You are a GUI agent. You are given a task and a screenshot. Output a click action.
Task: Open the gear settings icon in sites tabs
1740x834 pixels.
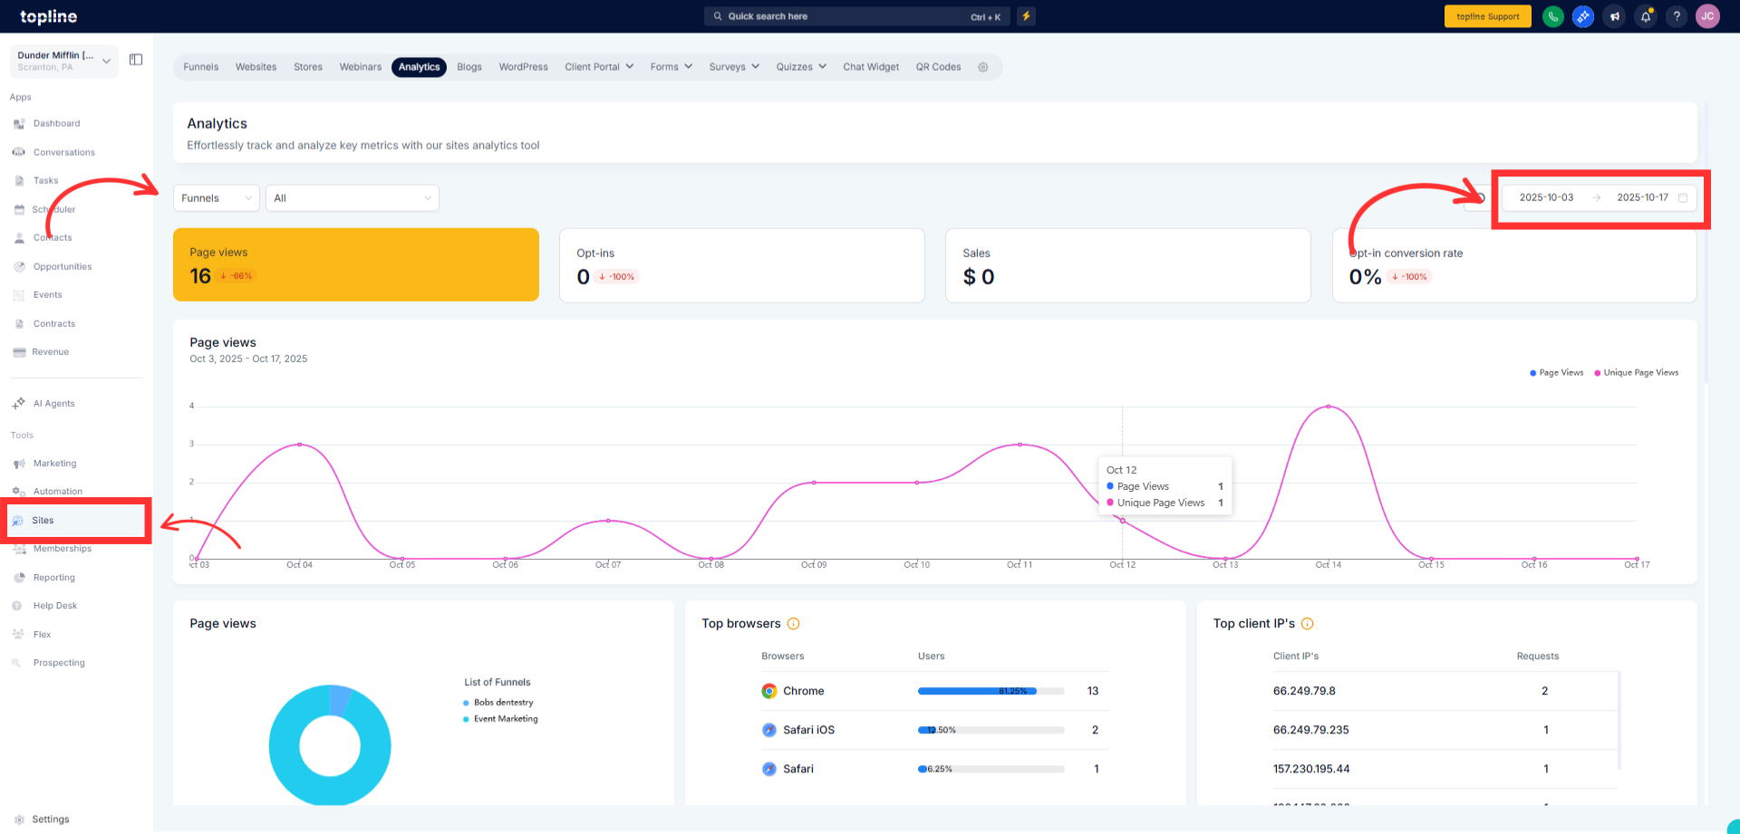[x=982, y=67]
